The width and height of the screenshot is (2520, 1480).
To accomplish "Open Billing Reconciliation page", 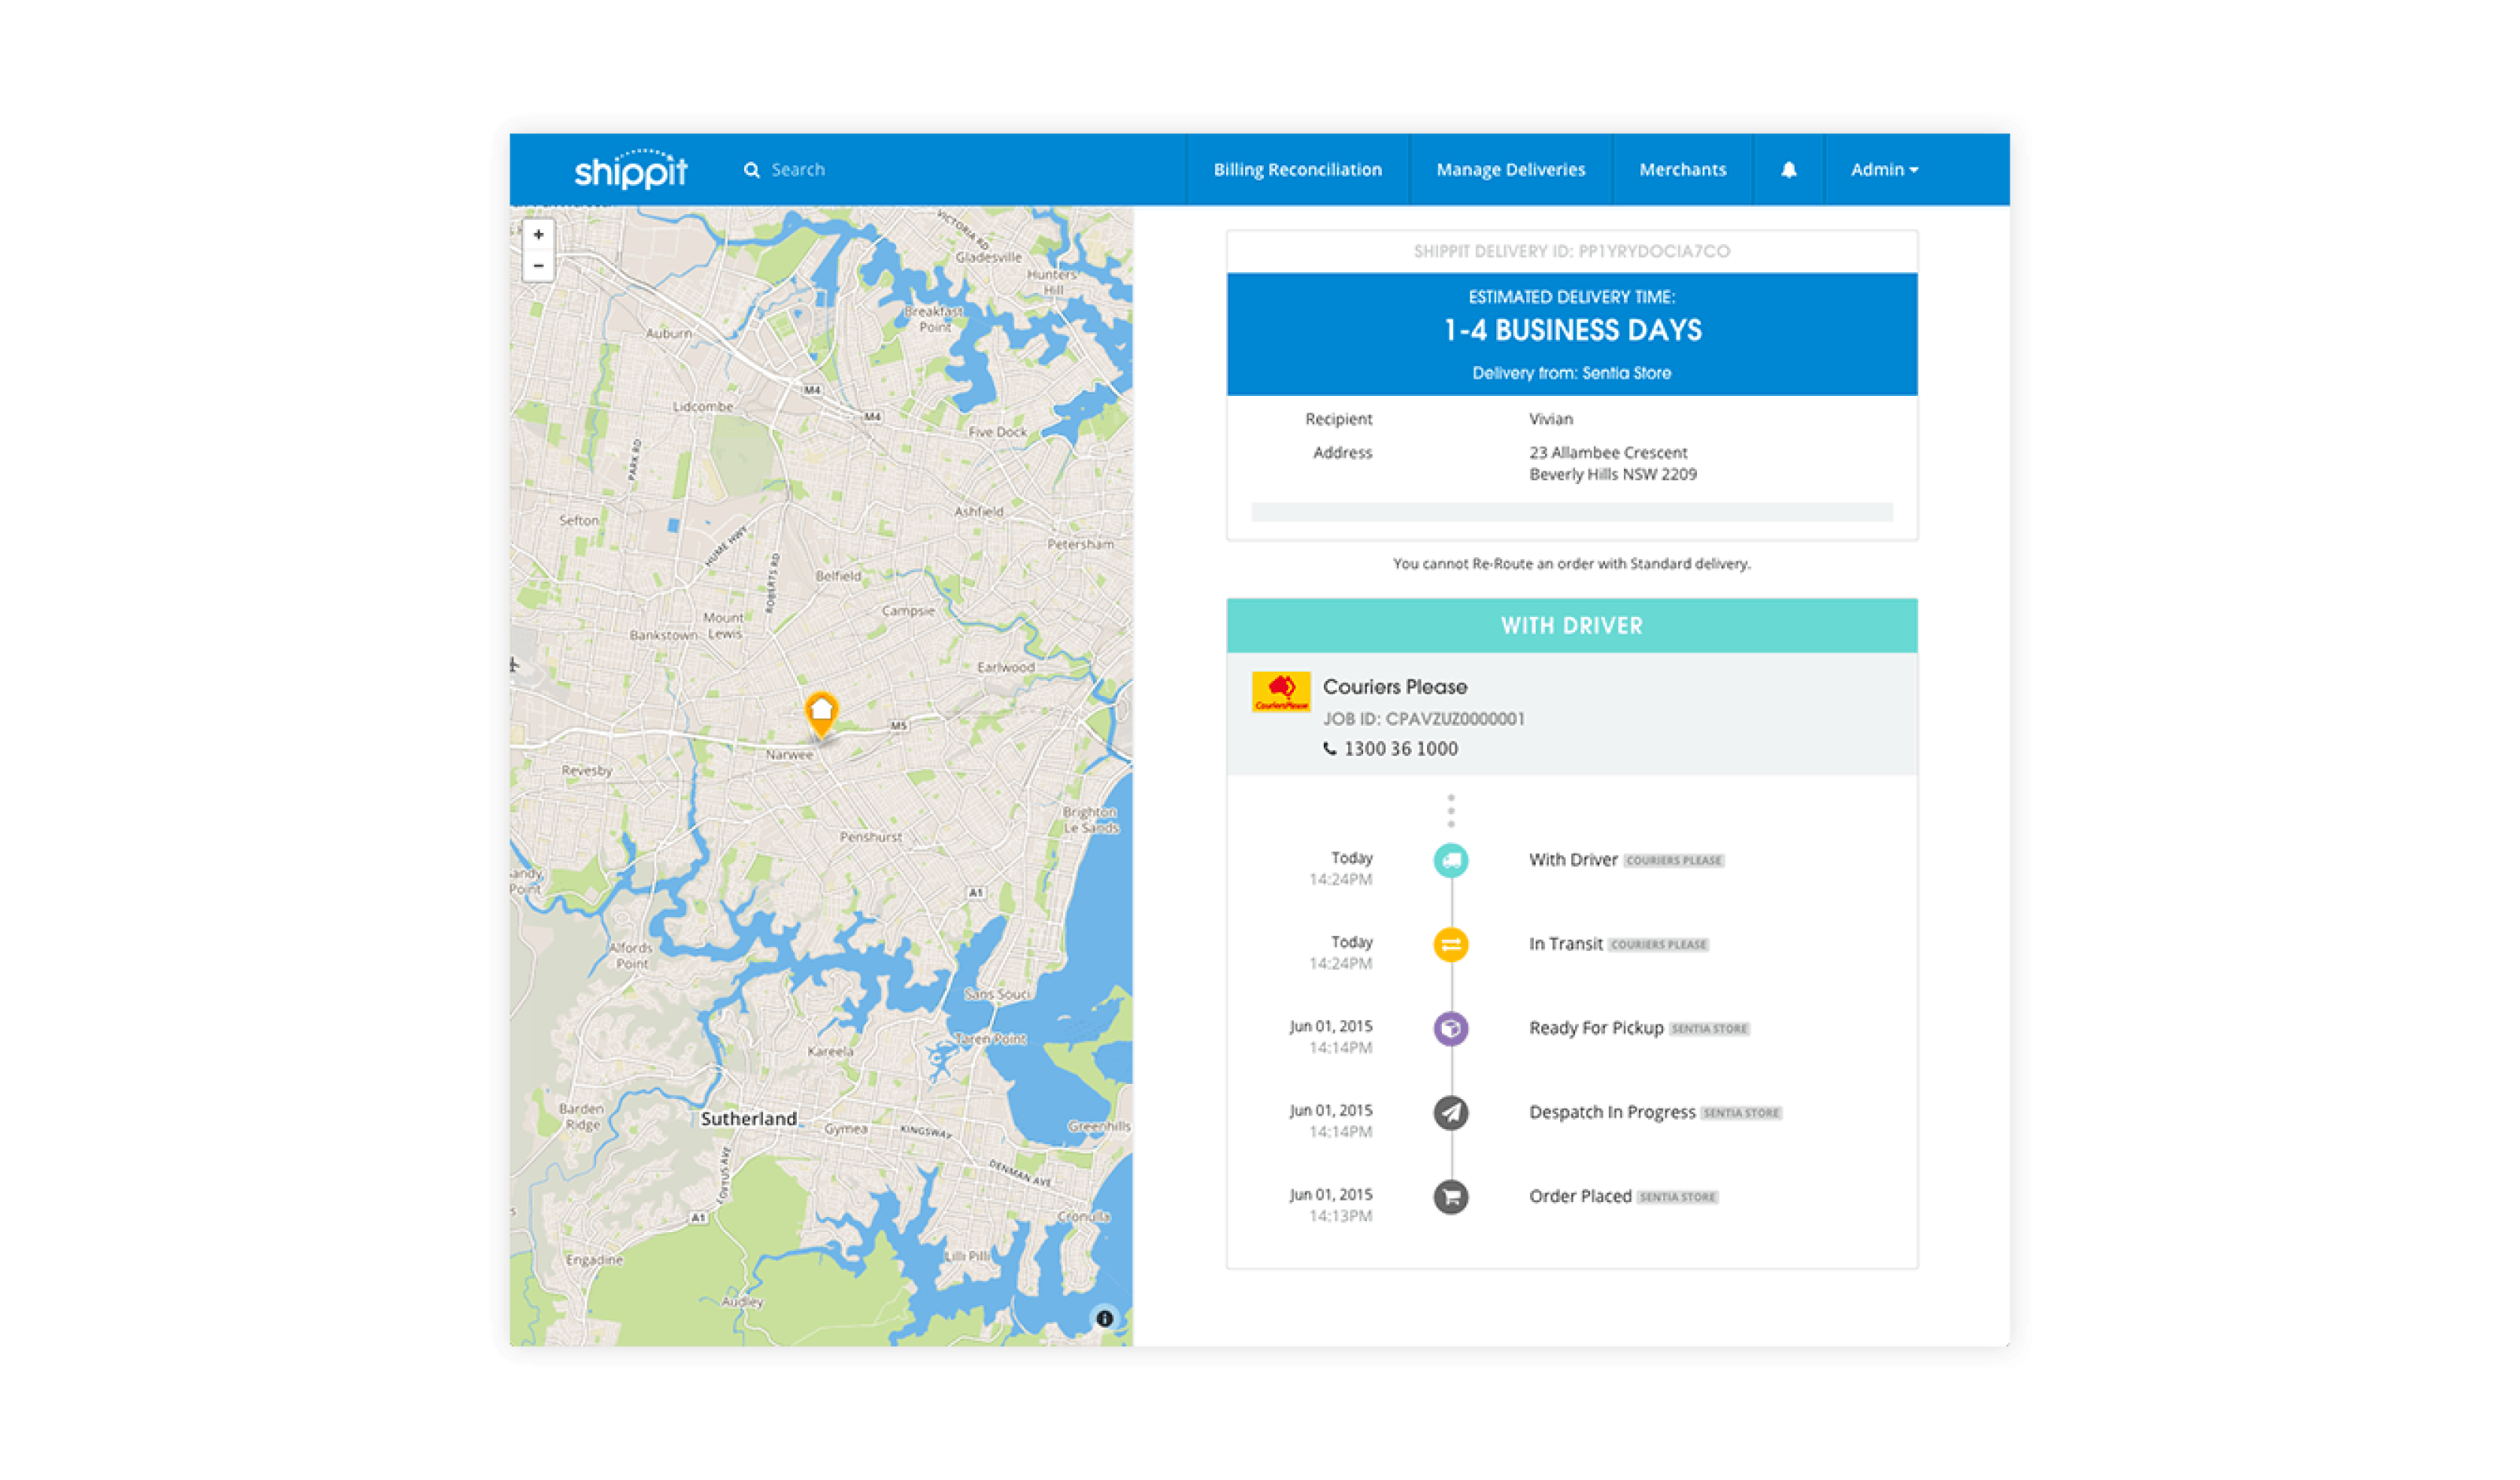I will pyautogui.click(x=1297, y=170).
